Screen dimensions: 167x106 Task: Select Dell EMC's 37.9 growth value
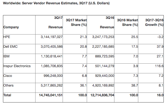[160, 47]
